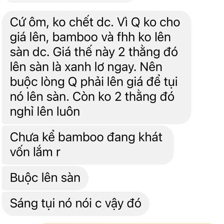Select the "Buộc lên sàn" message bubble
Viewport: 224px width, 224px height.
[45, 178]
